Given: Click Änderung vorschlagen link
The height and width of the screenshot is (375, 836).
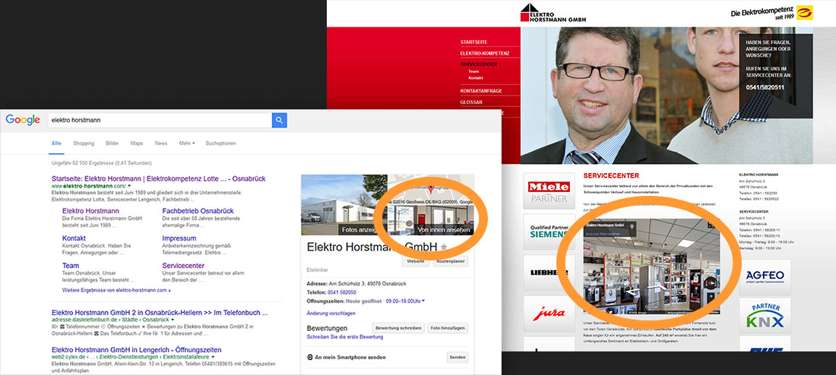Looking at the screenshot, I should pyautogui.click(x=331, y=314).
